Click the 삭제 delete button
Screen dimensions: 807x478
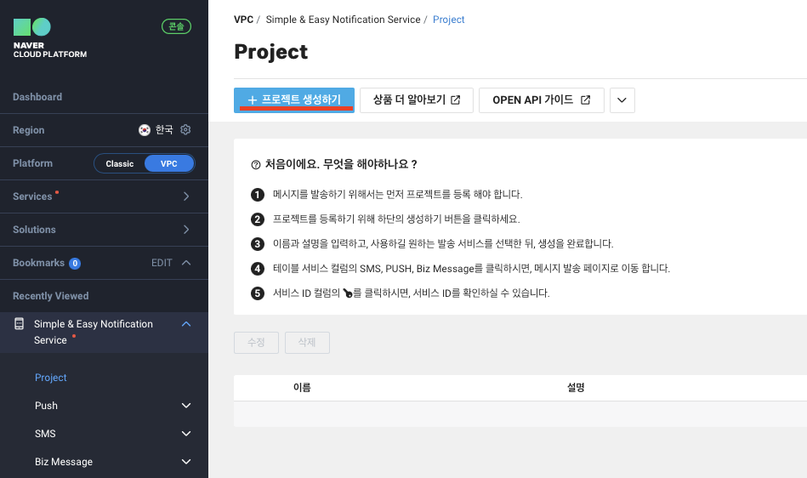tap(307, 343)
